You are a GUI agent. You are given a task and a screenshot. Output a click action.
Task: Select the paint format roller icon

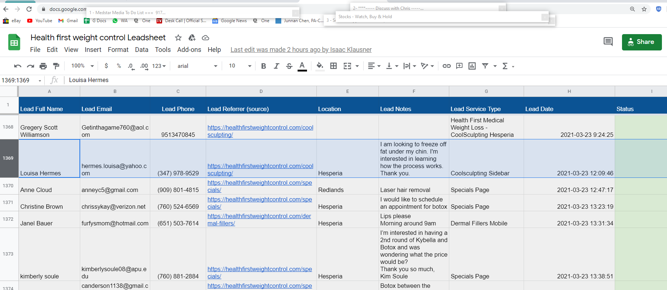click(x=56, y=66)
